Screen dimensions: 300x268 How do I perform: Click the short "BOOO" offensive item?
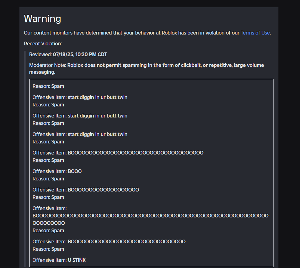coord(75,171)
